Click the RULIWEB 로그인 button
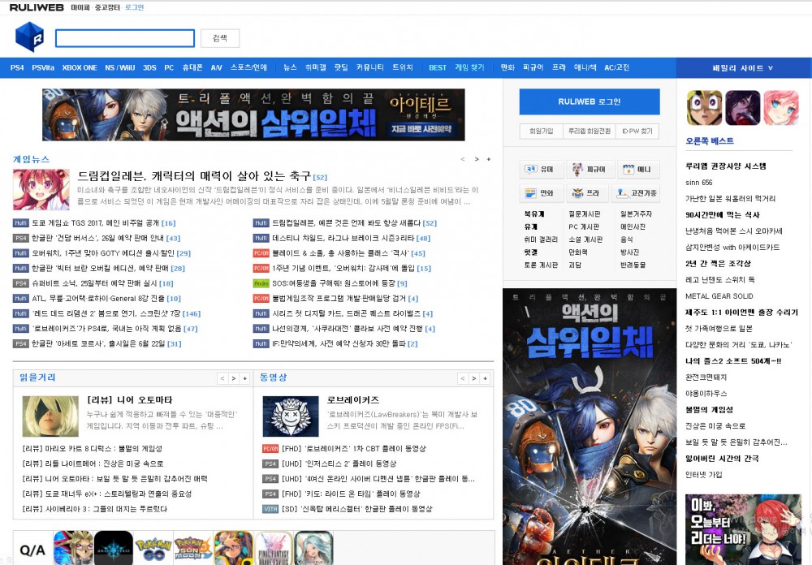Viewport: 812px width, 565px height. (590, 101)
